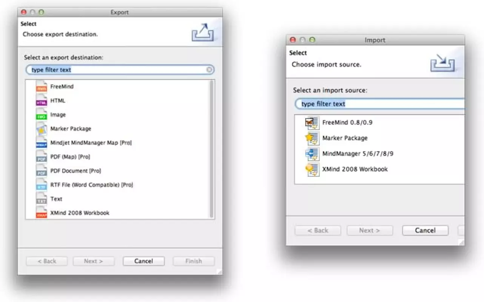
Task: Choose the PDF (Map) export icon
Action: pos(42,157)
